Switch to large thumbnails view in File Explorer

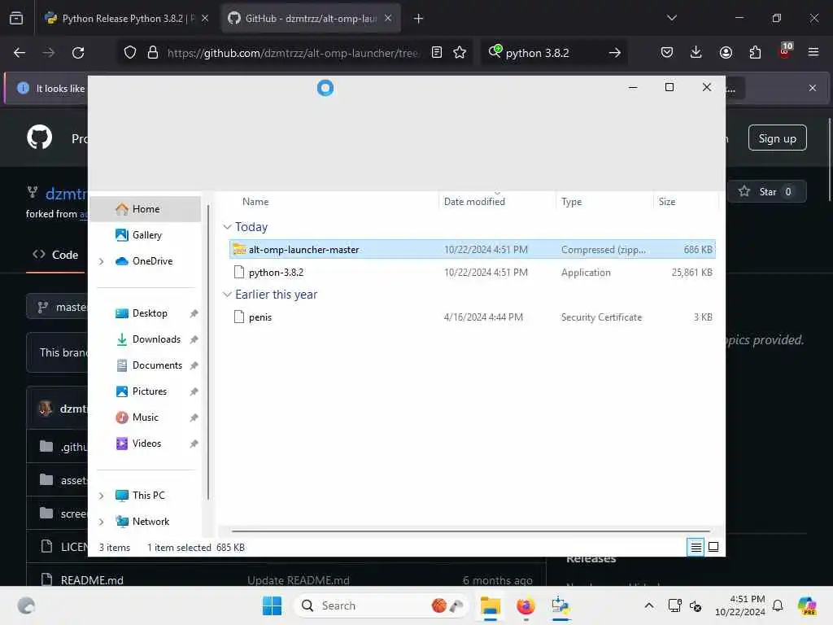[x=713, y=547]
